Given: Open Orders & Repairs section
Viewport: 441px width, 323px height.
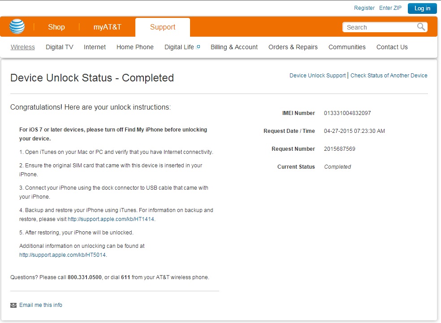Looking at the screenshot, I should (x=293, y=47).
